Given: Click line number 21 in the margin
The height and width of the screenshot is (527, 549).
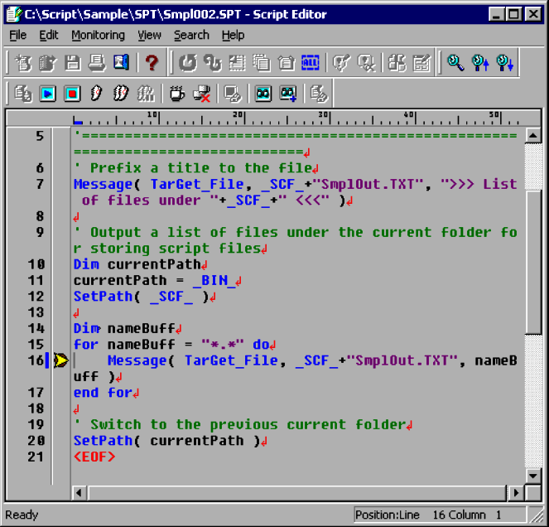Looking at the screenshot, I should coord(36,457).
